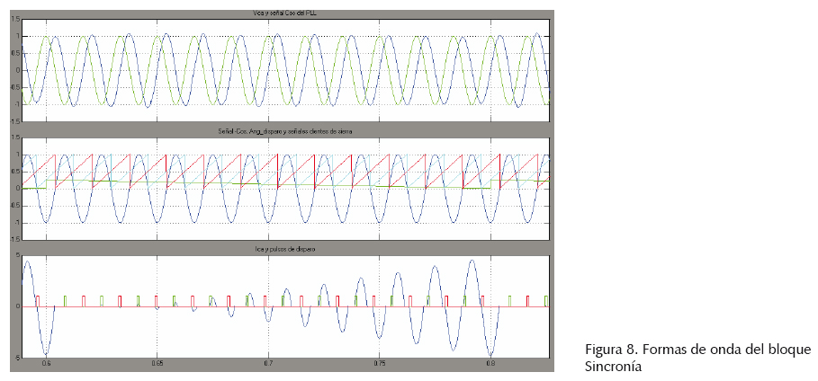
Task: Click the 'Figura 8. Formas de onda' caption
Action: click(697, 350)
